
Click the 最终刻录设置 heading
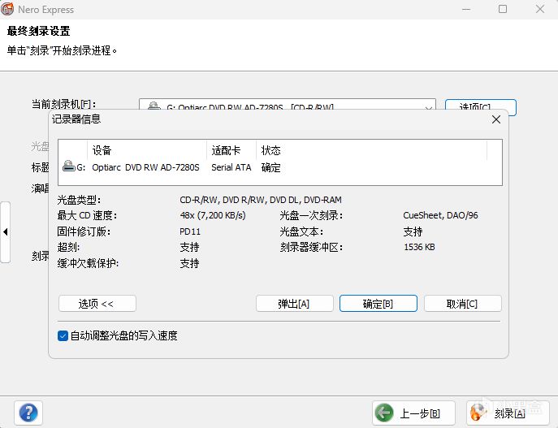point(38,31)
